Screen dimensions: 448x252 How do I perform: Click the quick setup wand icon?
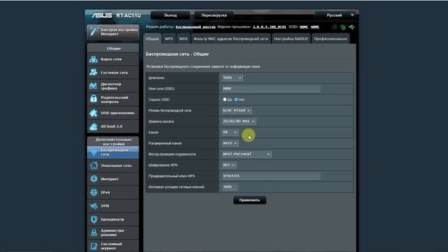point(94,31)
